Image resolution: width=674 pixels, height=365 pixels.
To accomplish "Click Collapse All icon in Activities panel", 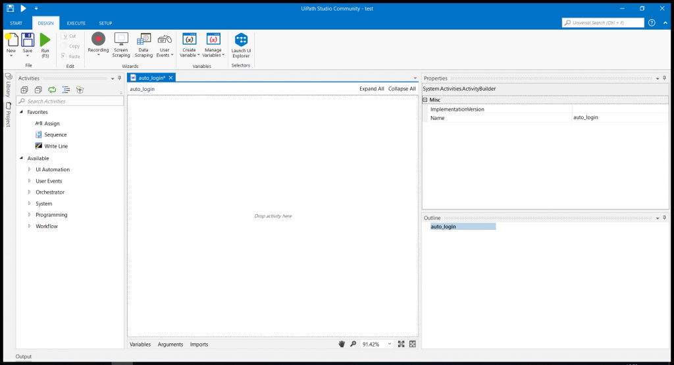I will click(x=38, y=90).
